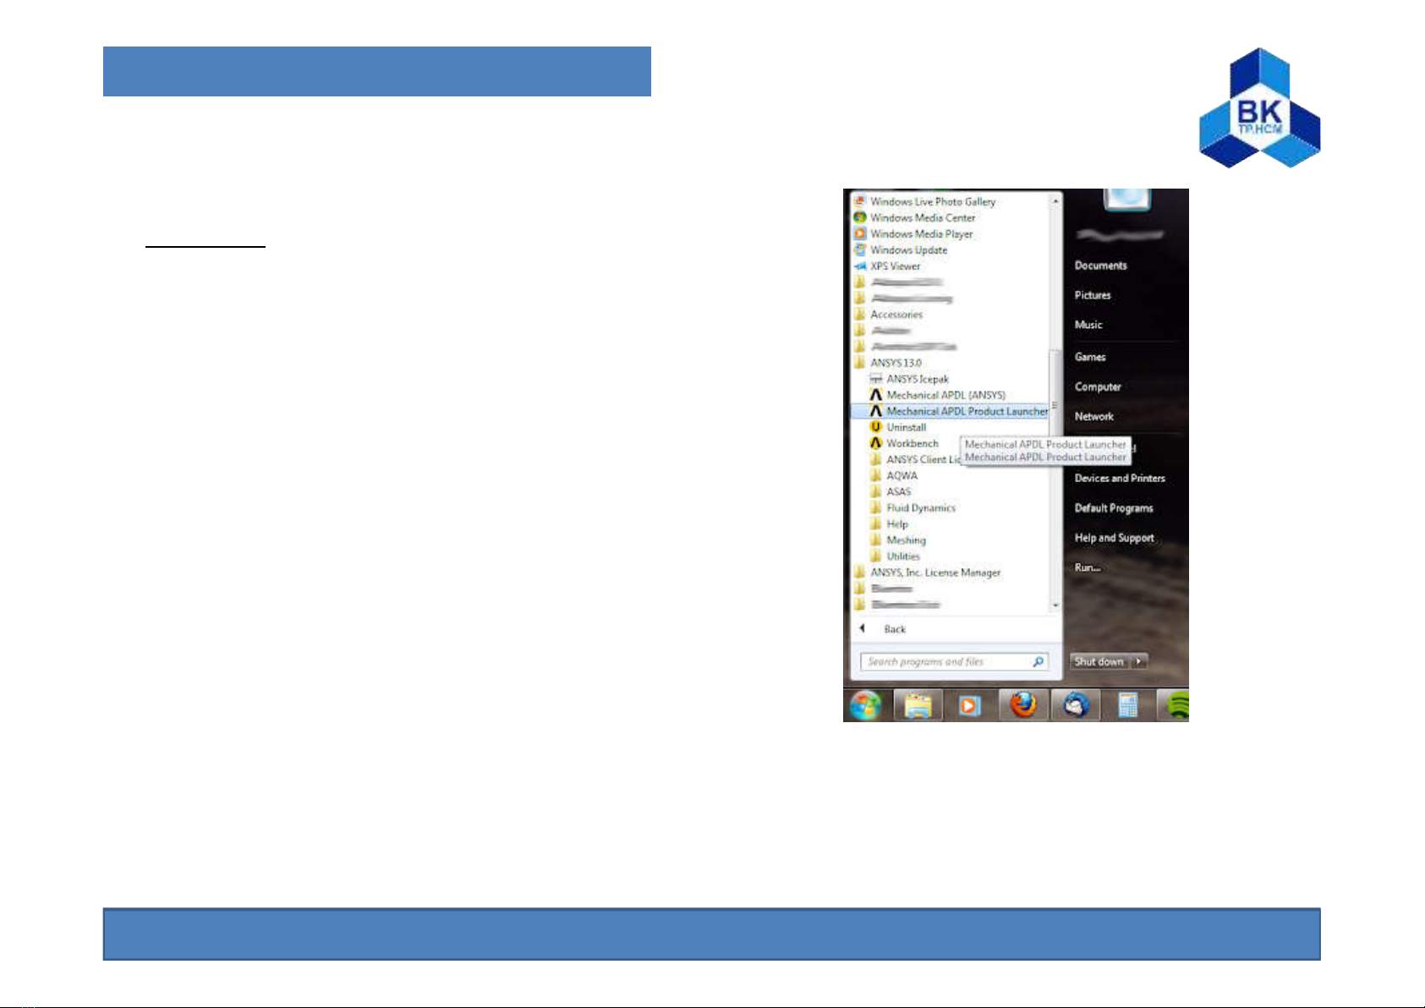Click the Shut down button
This screenshot has height=1008, width=1425.
click(1100, 661)
